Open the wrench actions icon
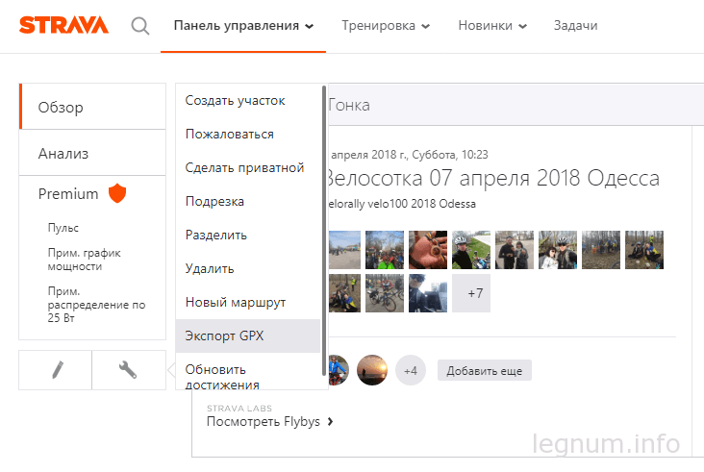The height and width of the screenshot is (472, 704). 129,370
